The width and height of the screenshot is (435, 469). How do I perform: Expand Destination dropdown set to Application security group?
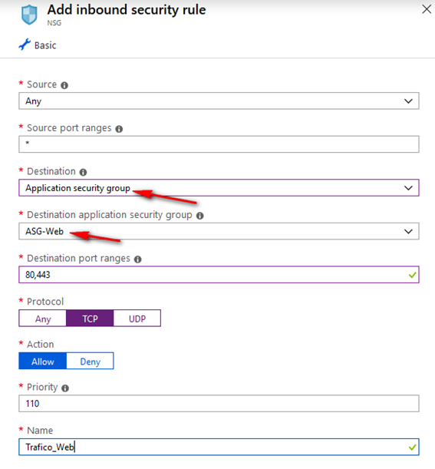point(219,188)
